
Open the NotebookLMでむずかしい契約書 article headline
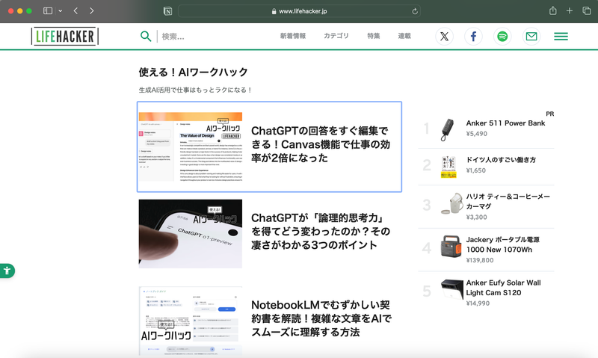pos(321,318)
